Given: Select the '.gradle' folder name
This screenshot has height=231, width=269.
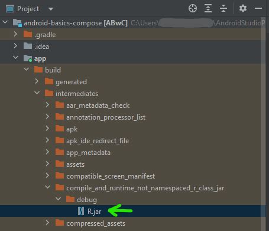Looking at the screenshot, I should coord(45,35).
